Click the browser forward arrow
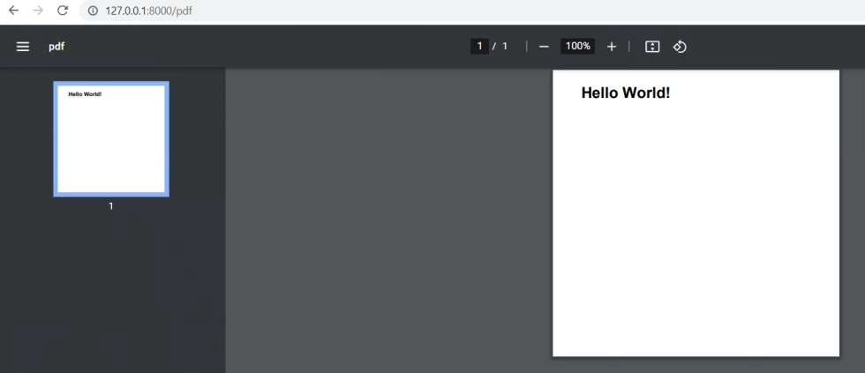Viewport: 865px width, 373px height. pos(38,11)
